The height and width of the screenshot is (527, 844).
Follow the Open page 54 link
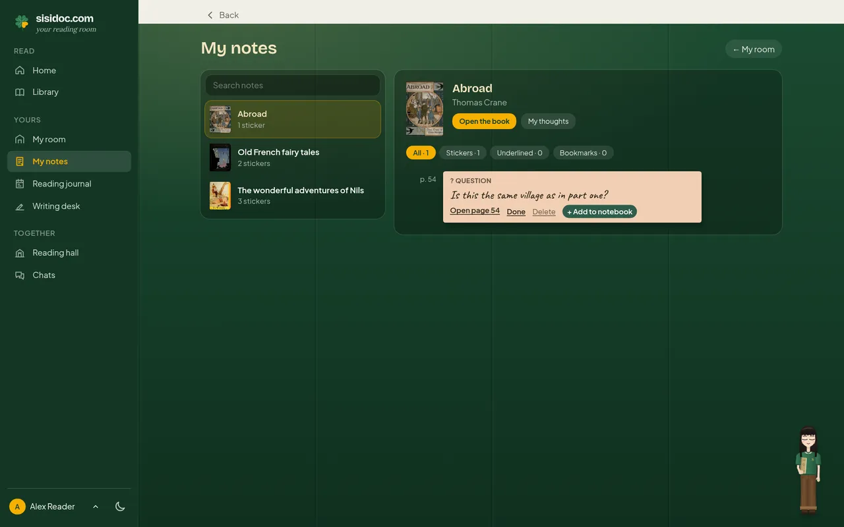coord(475,211)
